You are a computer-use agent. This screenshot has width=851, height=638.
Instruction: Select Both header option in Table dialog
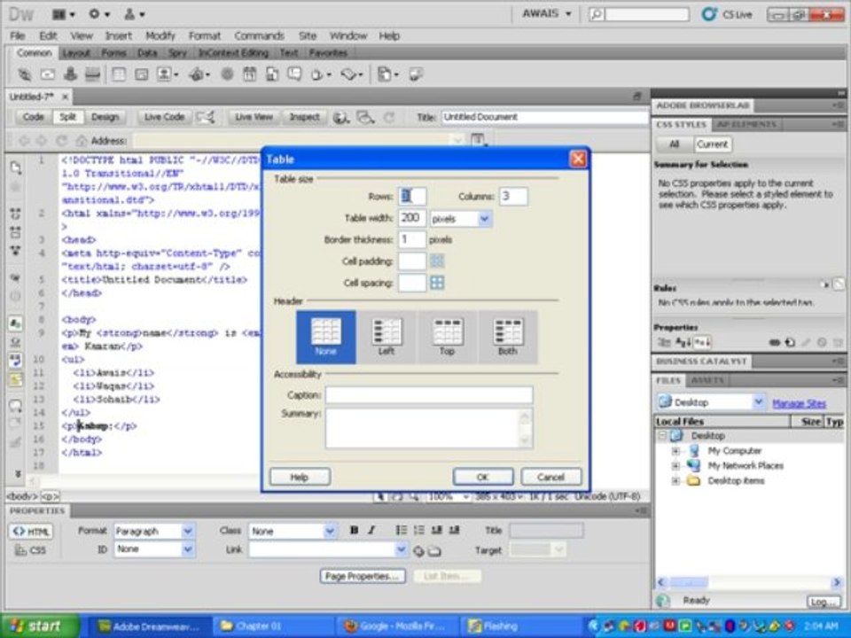coord(508,337)
